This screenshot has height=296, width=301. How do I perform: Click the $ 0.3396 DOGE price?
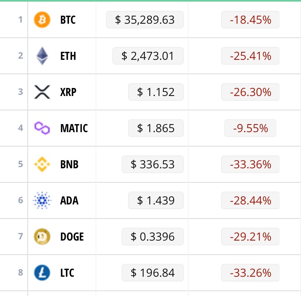coord(153,237)
